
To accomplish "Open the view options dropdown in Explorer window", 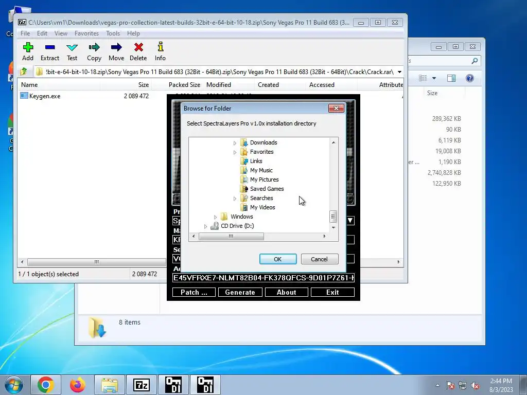I will coord(434,78).
